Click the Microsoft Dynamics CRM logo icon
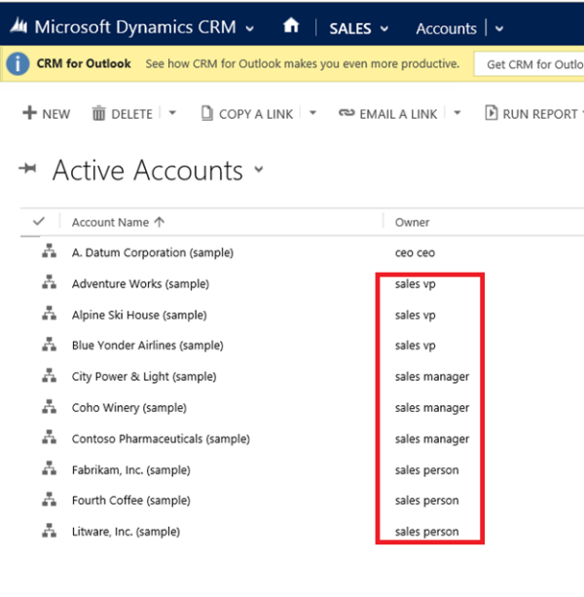This screenshot has width=584, height=597. click(18, 26)
